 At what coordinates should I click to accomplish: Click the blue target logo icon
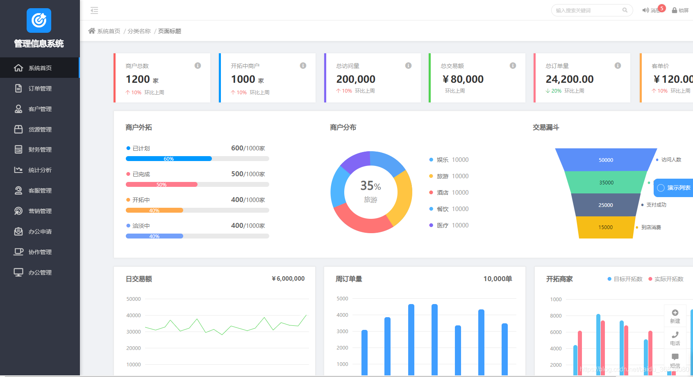coord(39,20)
